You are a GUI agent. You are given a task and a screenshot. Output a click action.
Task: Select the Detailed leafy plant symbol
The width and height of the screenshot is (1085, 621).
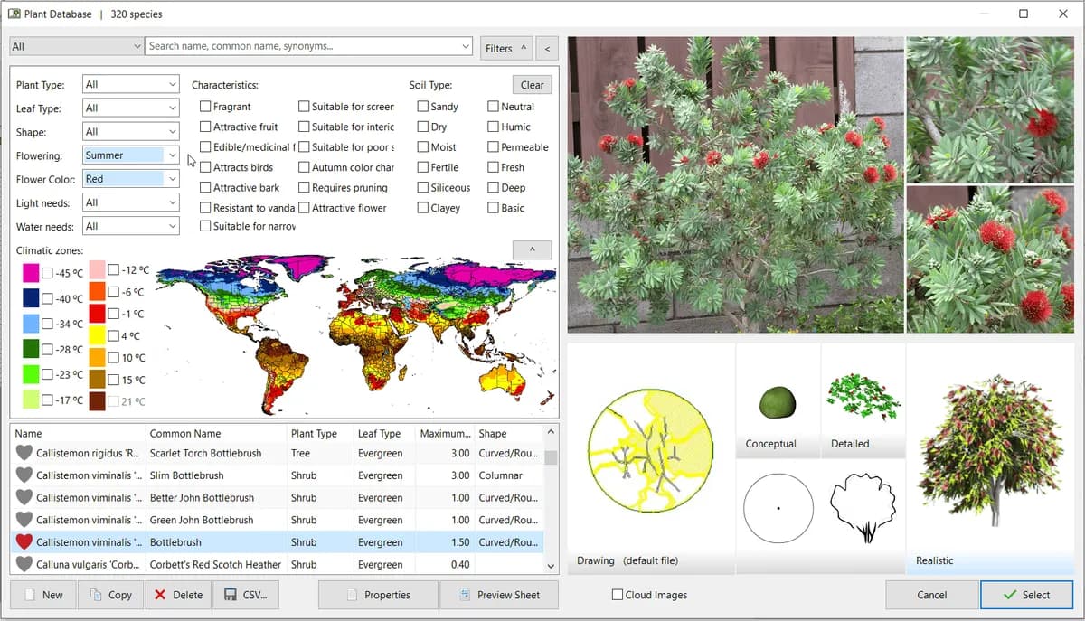863,399
